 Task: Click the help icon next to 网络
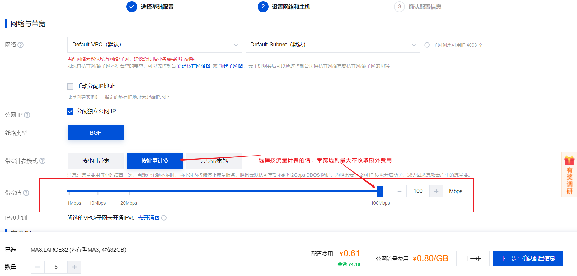pos(21,45)
